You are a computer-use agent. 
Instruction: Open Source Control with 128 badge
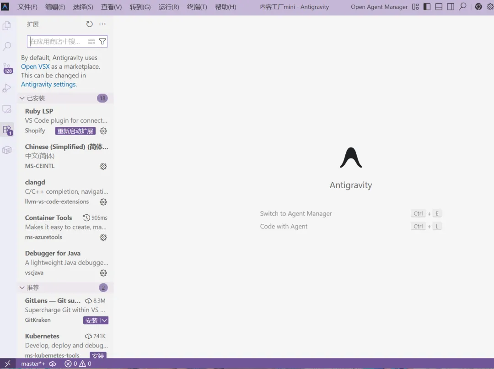7,68
